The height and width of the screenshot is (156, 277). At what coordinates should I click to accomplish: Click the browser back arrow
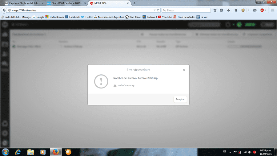tap(4, 10)
